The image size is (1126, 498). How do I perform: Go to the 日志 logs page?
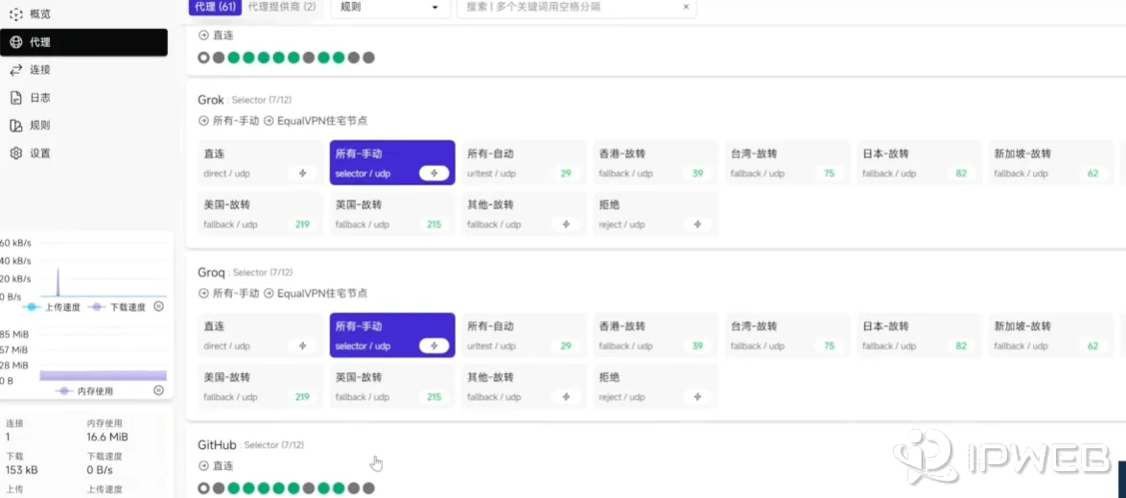point(83,98)
